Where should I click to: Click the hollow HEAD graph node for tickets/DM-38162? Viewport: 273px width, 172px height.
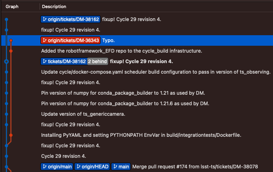point(6,62)
